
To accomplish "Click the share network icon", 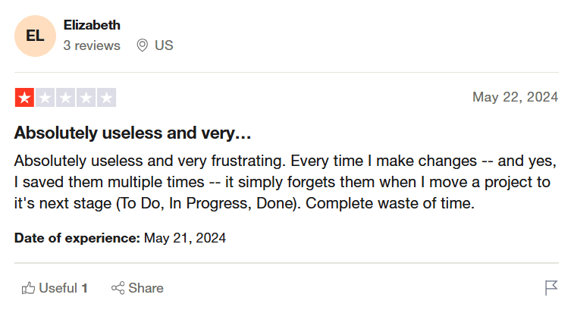I will pyautogui.click(x=118, y=288).
